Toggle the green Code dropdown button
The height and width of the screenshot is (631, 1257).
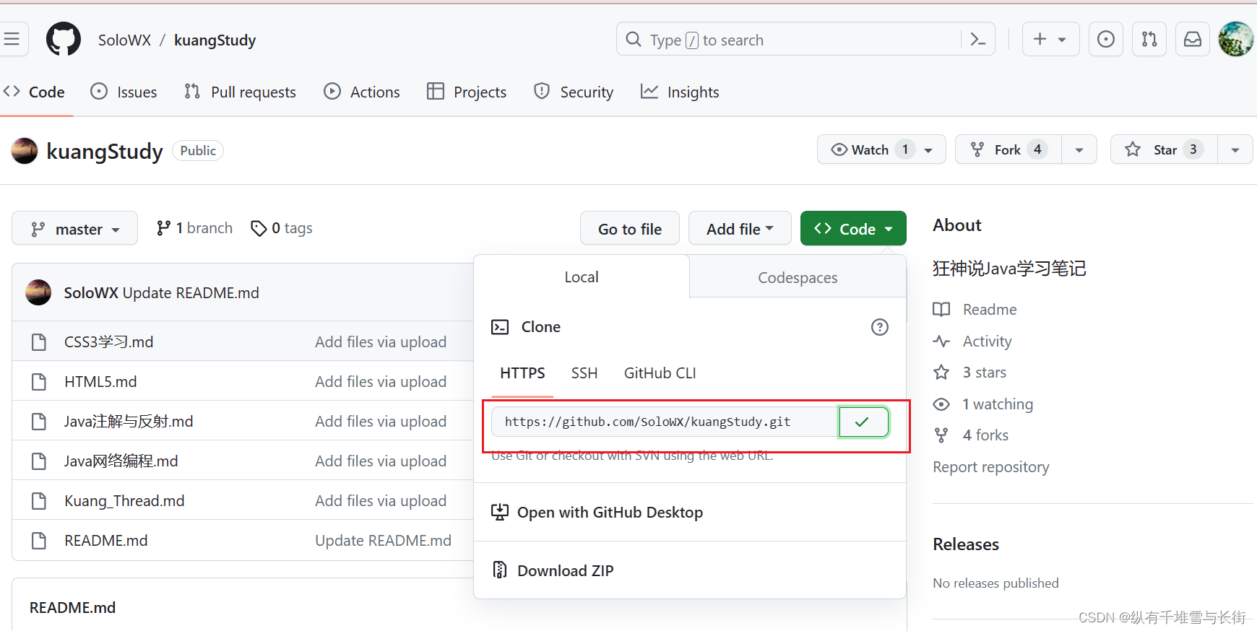853,229
